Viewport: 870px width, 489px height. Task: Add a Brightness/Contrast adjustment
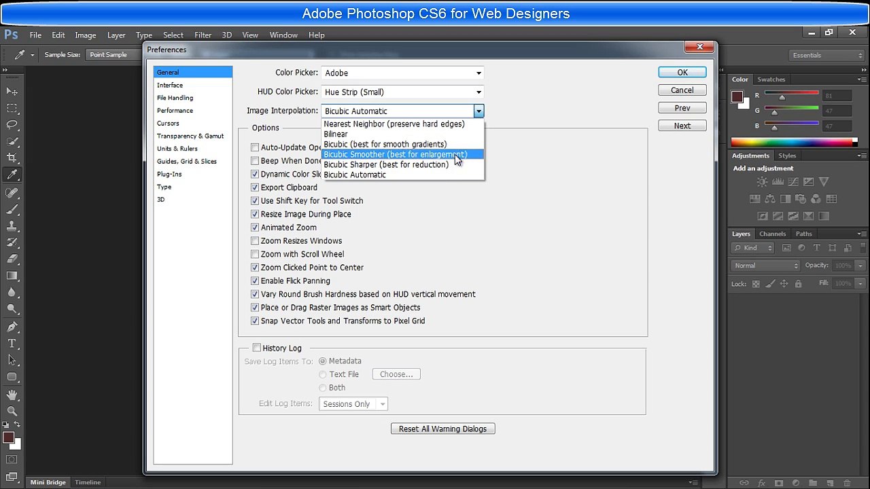point(762,182)
